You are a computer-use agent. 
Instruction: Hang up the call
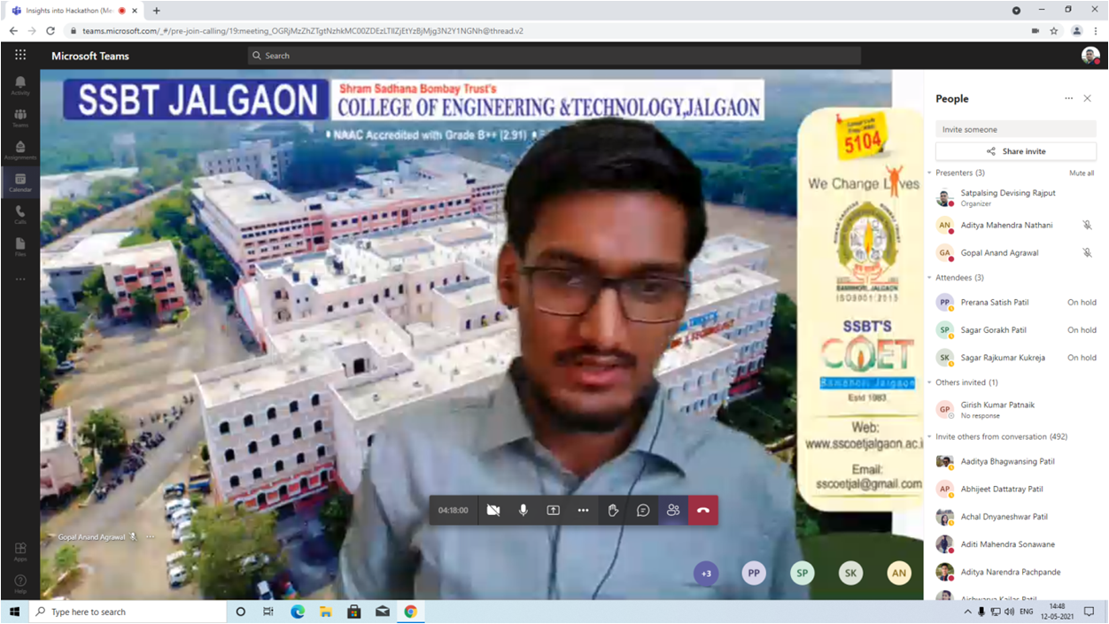tap(703, 510)
